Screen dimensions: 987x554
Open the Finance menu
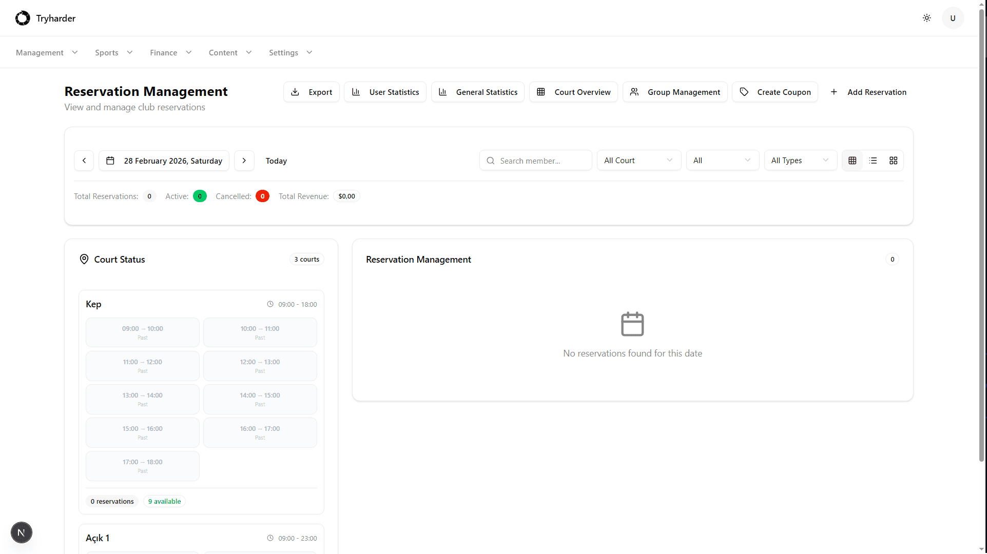pos(171,52)
